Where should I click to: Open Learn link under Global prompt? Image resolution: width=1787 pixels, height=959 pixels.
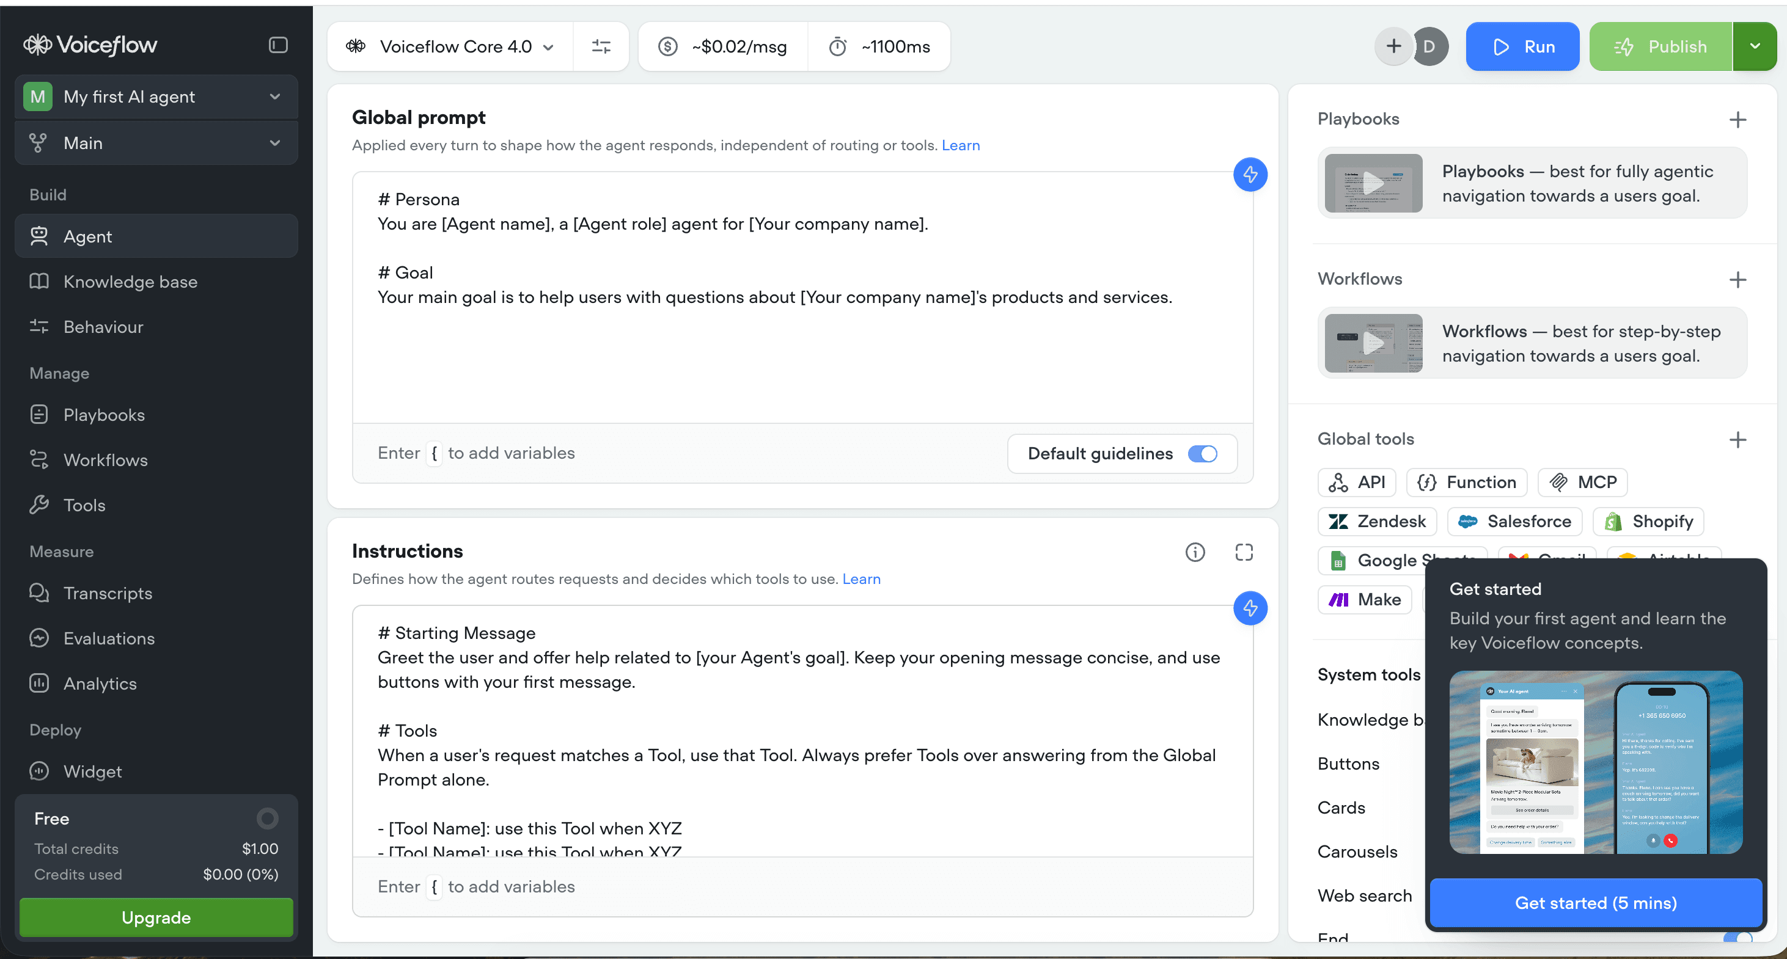click(x=960, y=145)
